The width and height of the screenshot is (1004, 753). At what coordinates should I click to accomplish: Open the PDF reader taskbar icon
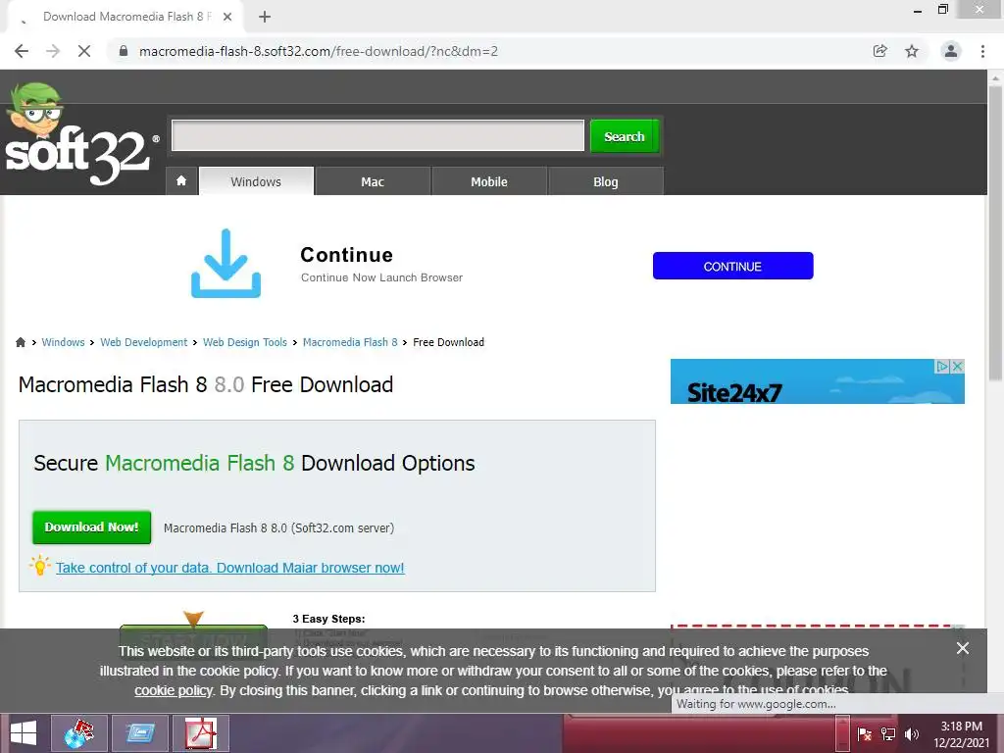pyautogui.click(x=201, y=733)
